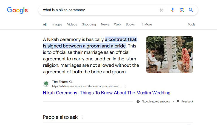Screen dimensions: 217x125
Task: Open the Nikah Ceremony article link
Action: (106, 93)
